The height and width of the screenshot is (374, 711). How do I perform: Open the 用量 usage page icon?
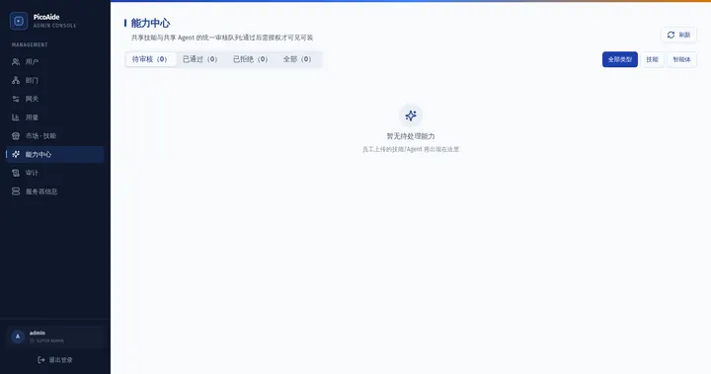tap(16, 117)
